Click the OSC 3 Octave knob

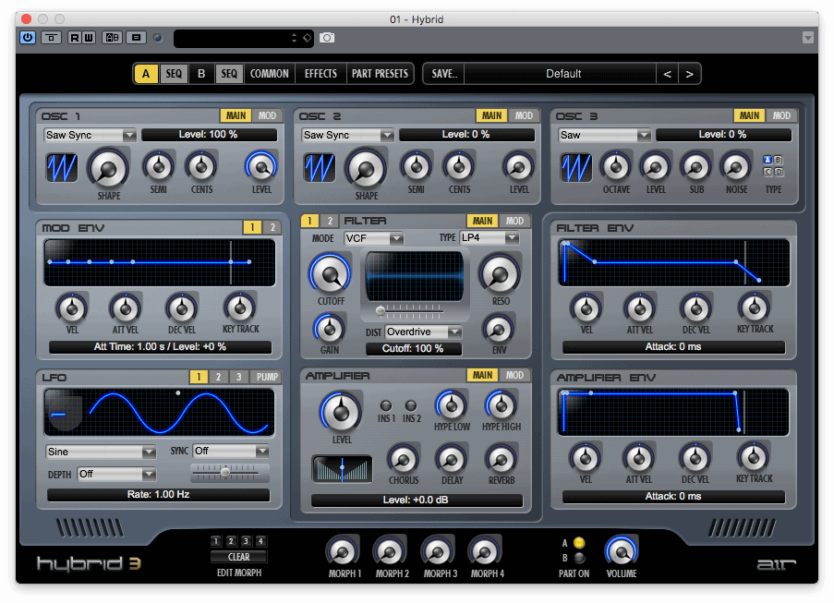[x=616, y=166]
